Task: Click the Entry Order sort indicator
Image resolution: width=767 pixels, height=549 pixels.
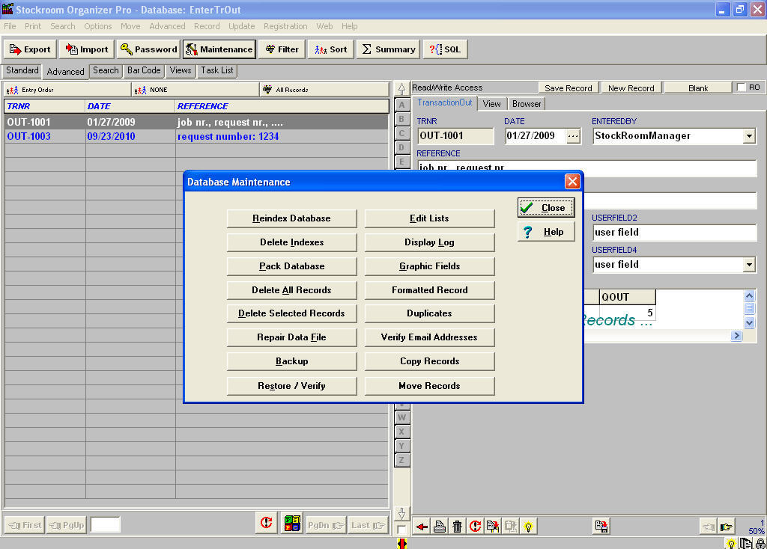Action: [x=67, y=90]
